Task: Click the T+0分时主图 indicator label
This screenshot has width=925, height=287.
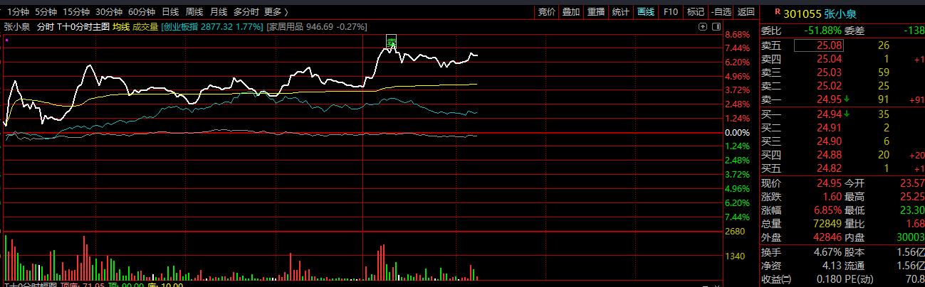Action: [83, 26]
